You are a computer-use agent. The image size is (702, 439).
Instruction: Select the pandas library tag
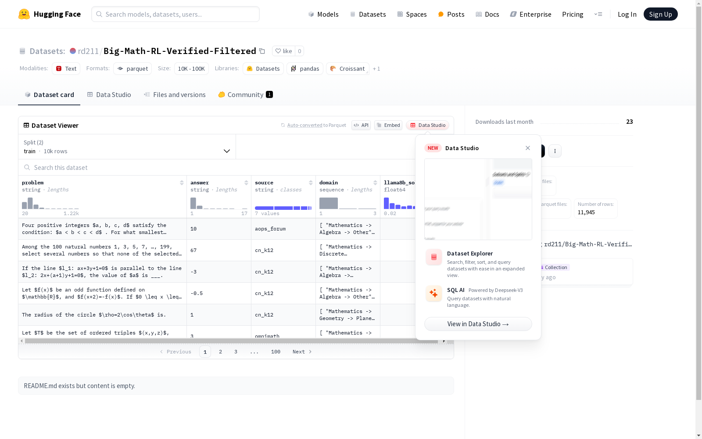(305, 68)
